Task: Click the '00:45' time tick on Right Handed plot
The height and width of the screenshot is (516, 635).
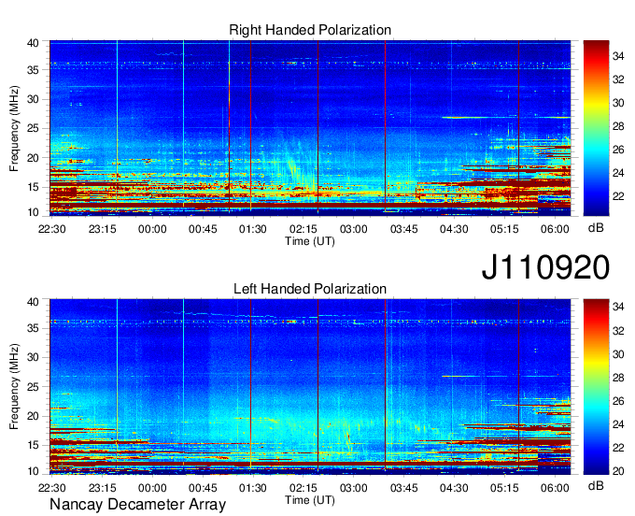Action: [203, 229]
